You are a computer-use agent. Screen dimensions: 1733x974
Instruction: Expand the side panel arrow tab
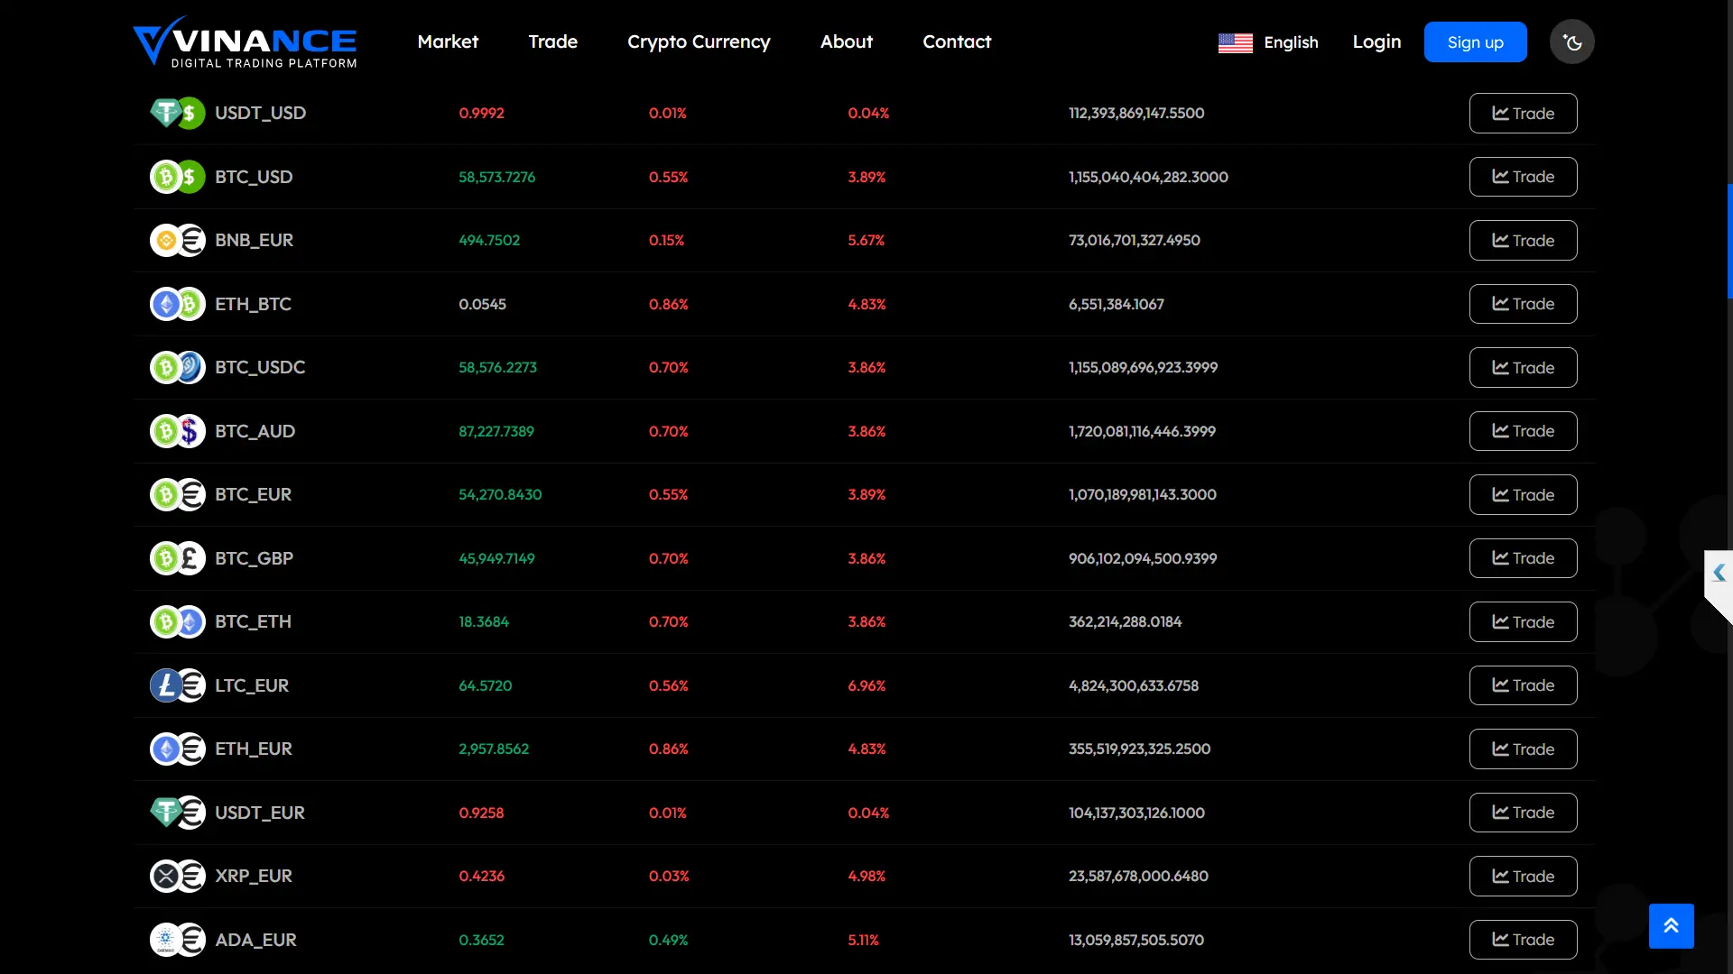(x=1719, y=573)
